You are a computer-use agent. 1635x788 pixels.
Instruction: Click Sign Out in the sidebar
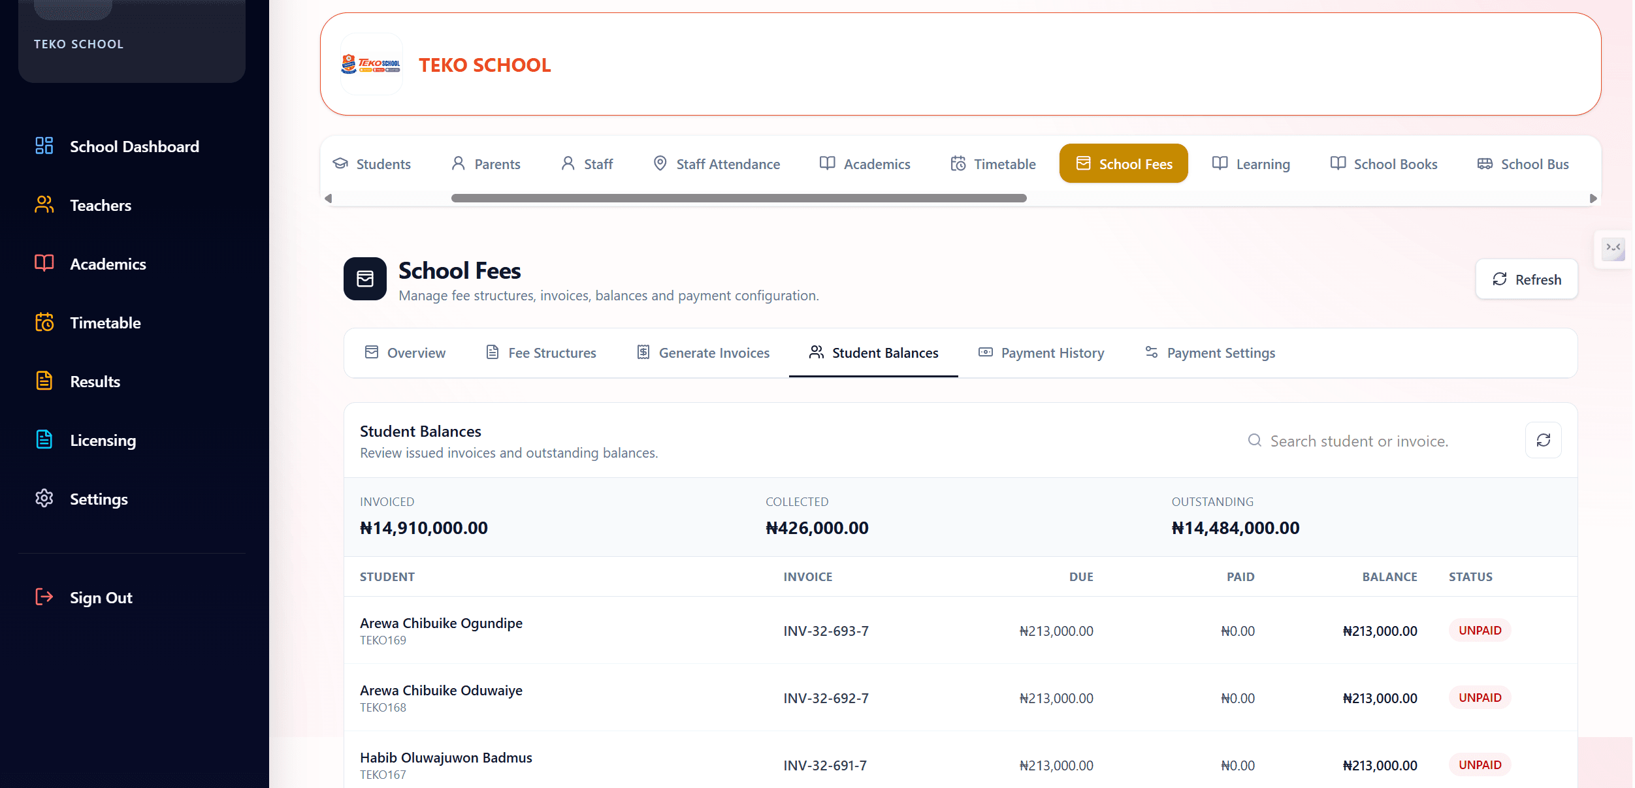[x=84, y=597]
